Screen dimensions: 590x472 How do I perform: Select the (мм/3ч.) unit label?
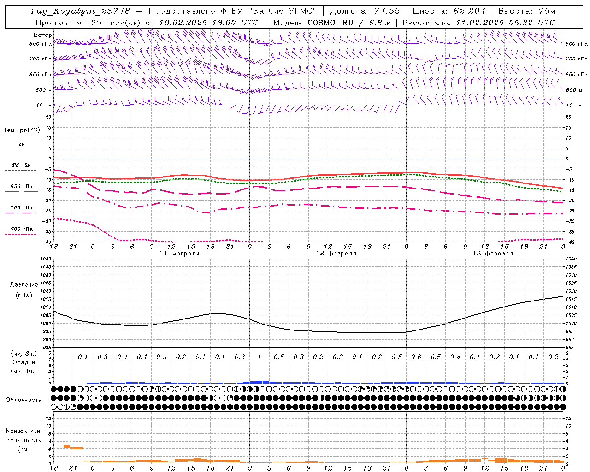pyautogui.click(x=24, y=354)
